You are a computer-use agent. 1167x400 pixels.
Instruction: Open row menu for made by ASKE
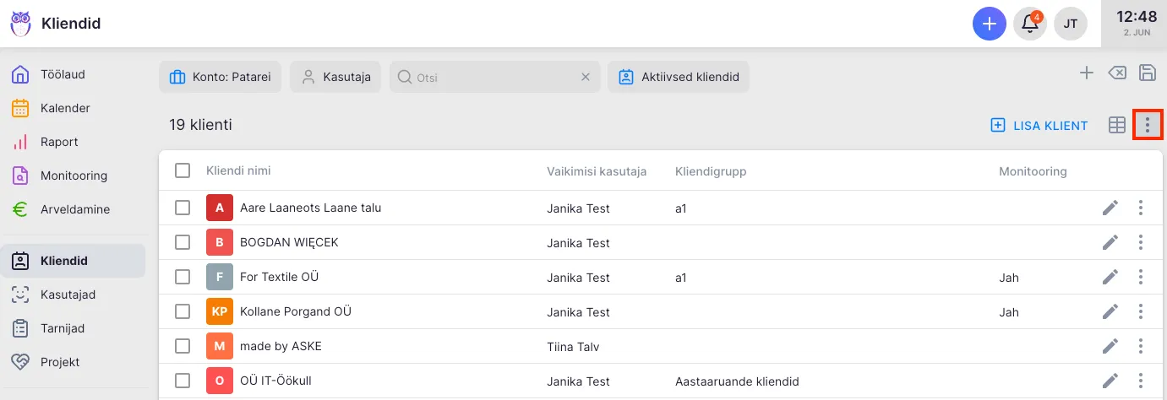[x=1141, y=346]
